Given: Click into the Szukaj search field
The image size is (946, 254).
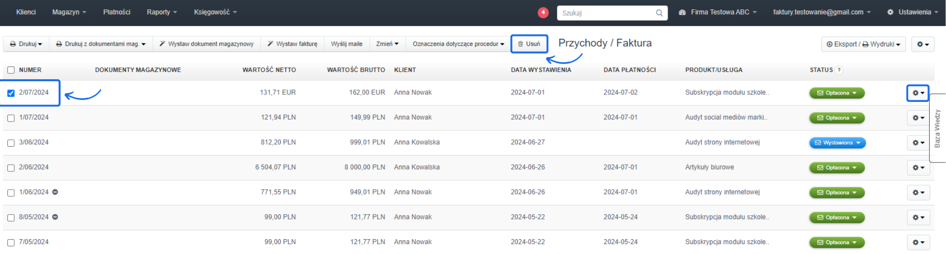Looking at the screenshot, I should pyautogui.click(x=607, y=13).
